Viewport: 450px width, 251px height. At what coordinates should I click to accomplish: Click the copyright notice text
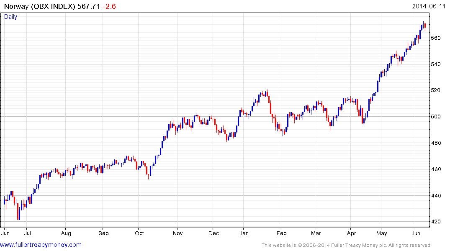coord(347,245)
